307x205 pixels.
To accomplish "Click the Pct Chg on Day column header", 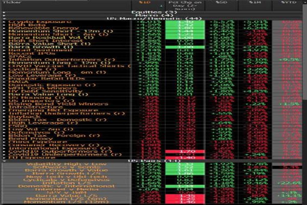I will point(185,6).
